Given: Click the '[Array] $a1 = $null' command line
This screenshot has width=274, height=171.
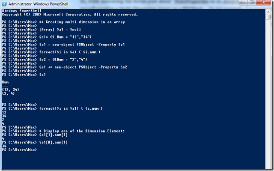Looking at the screenshot, I should click(60, 30).
